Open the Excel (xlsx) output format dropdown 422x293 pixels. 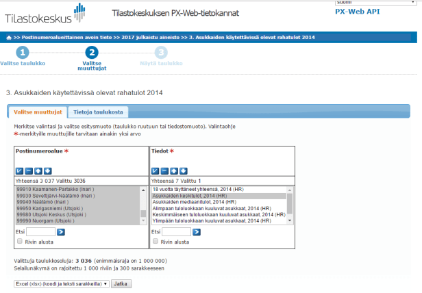60,283
